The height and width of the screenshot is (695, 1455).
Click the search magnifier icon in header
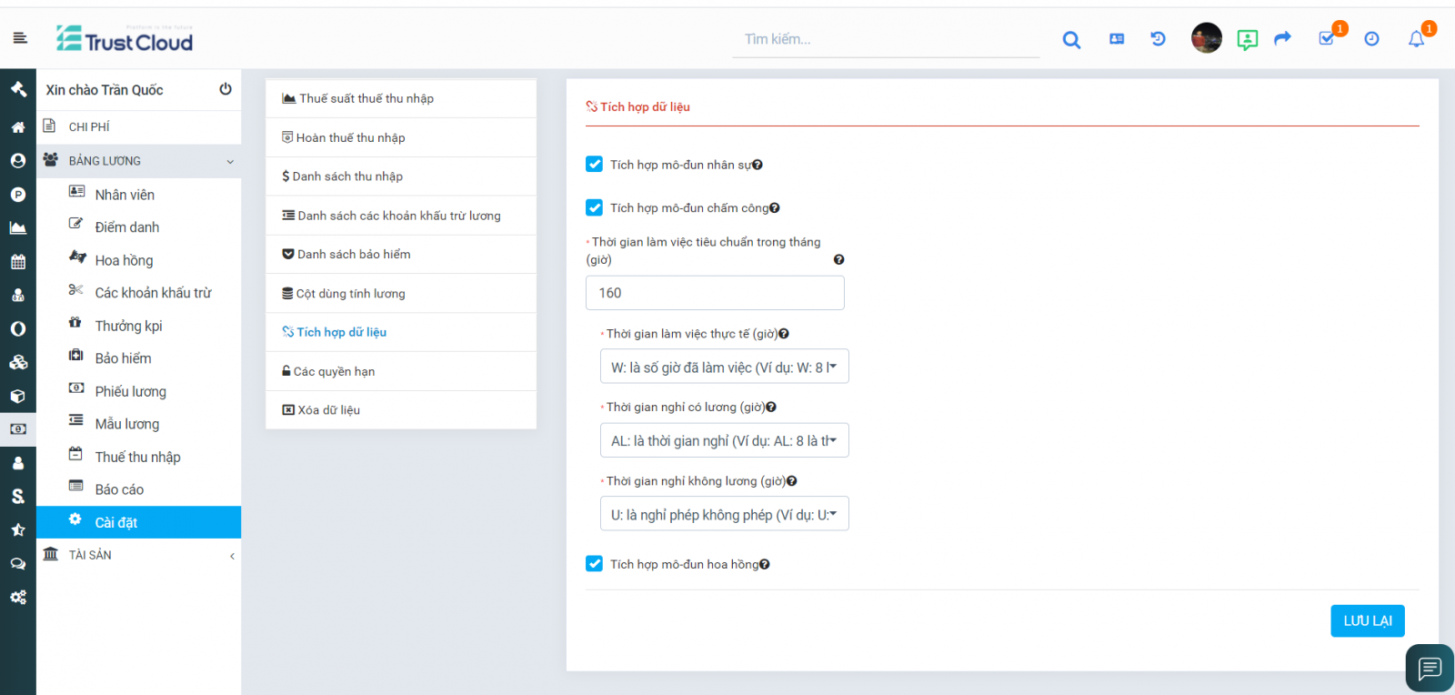[x=1071, y=39]
